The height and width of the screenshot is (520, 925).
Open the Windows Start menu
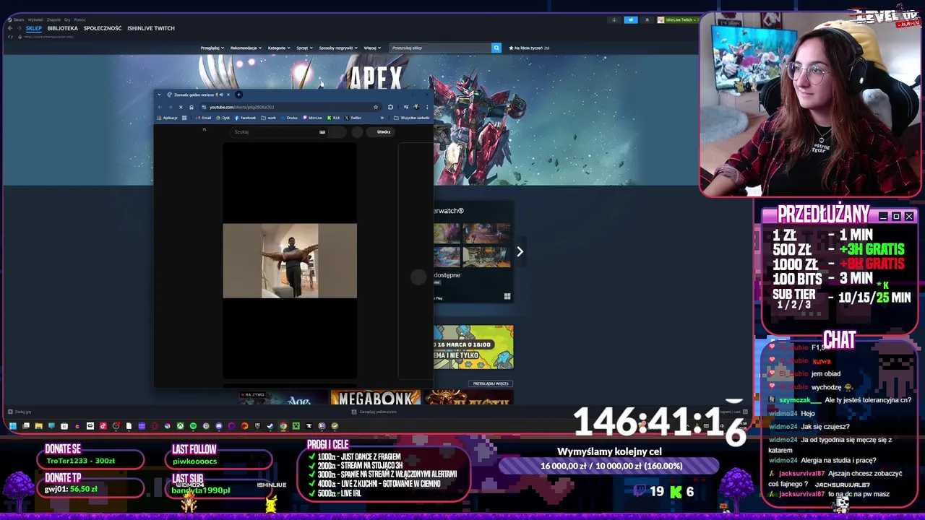point(12,426)
